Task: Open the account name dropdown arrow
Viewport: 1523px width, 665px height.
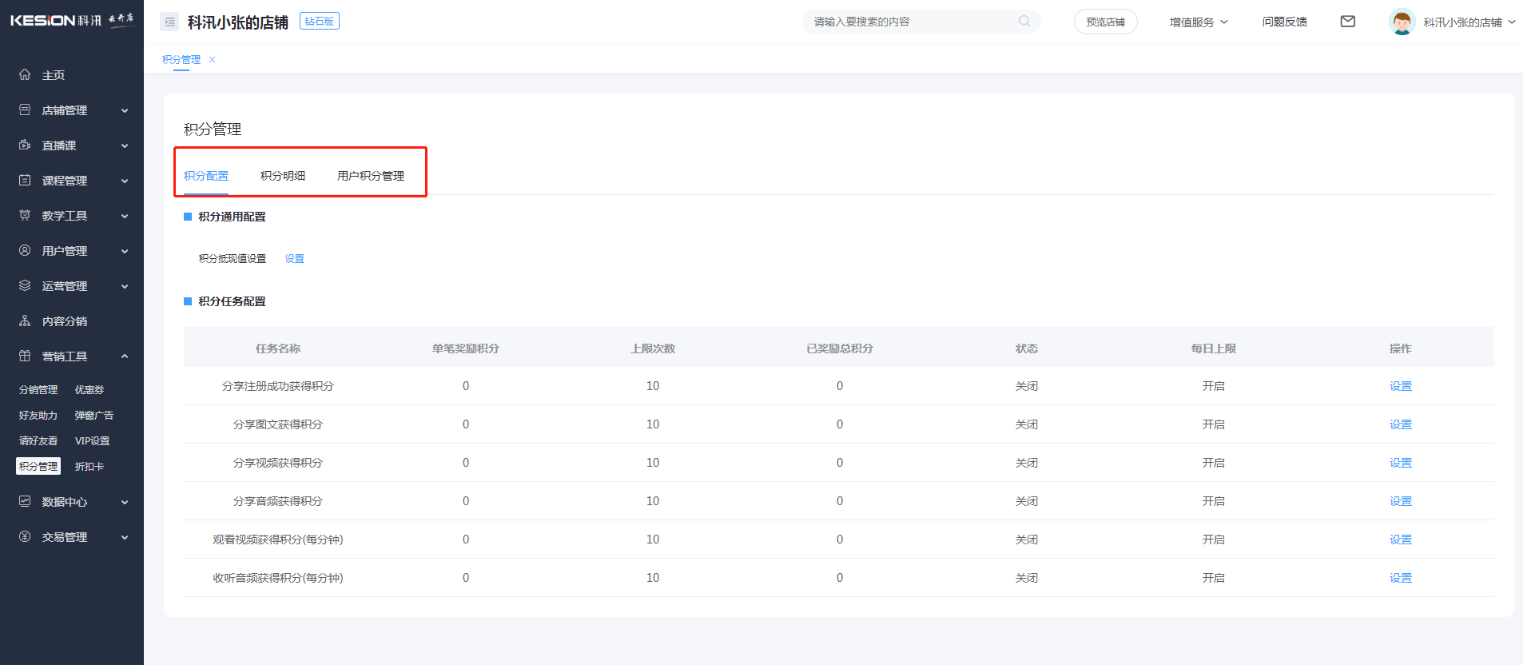Action: tap(1511, 22)
